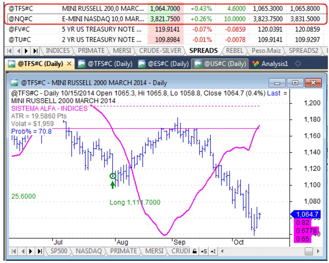329x263 pixels.
Task: Toggle the chart lock padlock icon
Action: [195, 251]
